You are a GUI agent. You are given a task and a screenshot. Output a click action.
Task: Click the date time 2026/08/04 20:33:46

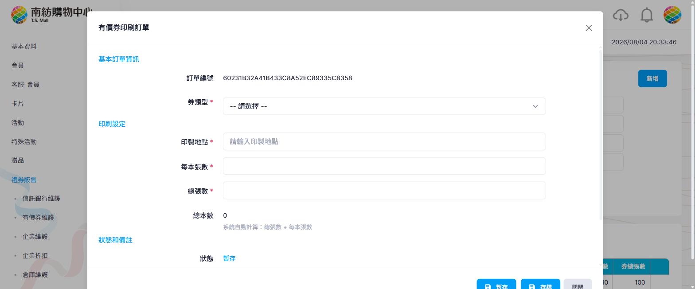644,42
